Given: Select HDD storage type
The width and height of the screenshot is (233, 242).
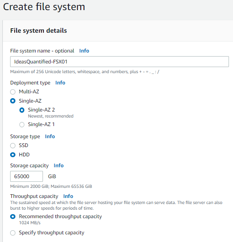Looking at the screenshot, I should [x=13, y=155].
